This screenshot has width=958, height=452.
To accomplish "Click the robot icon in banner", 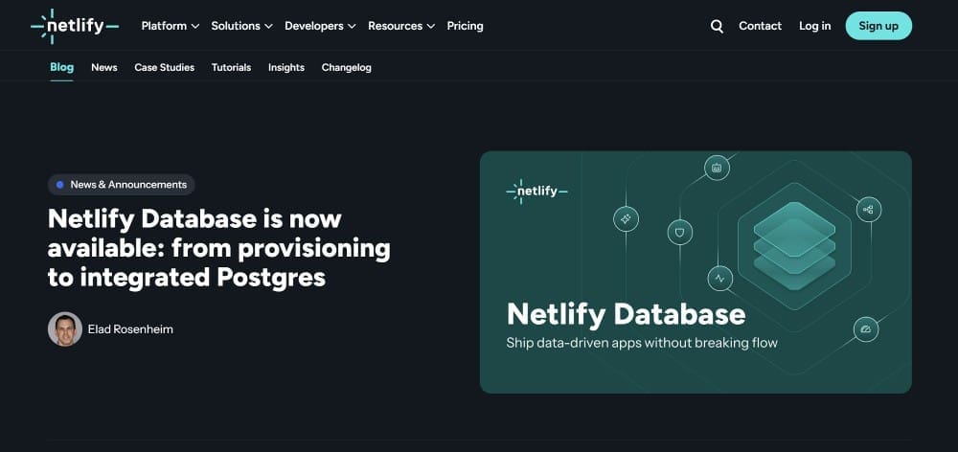I will (717, 168).
